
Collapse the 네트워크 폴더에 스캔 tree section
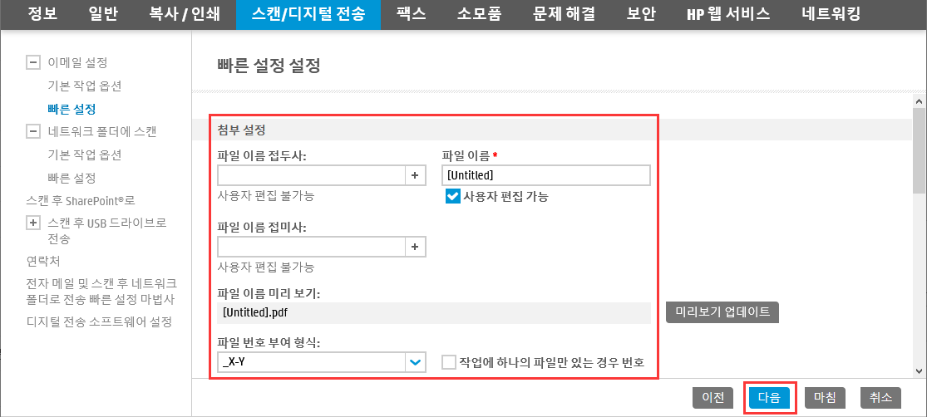pyautogui.click(x=33, y=132)
